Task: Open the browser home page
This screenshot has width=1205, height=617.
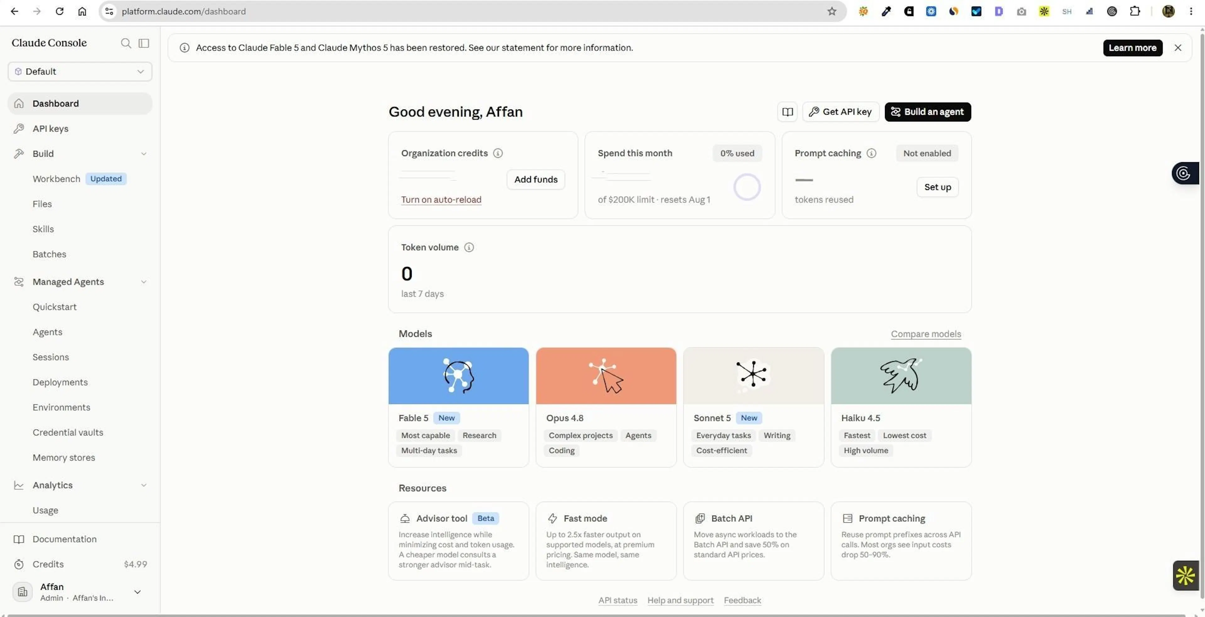Action: [x=82, y=11]
